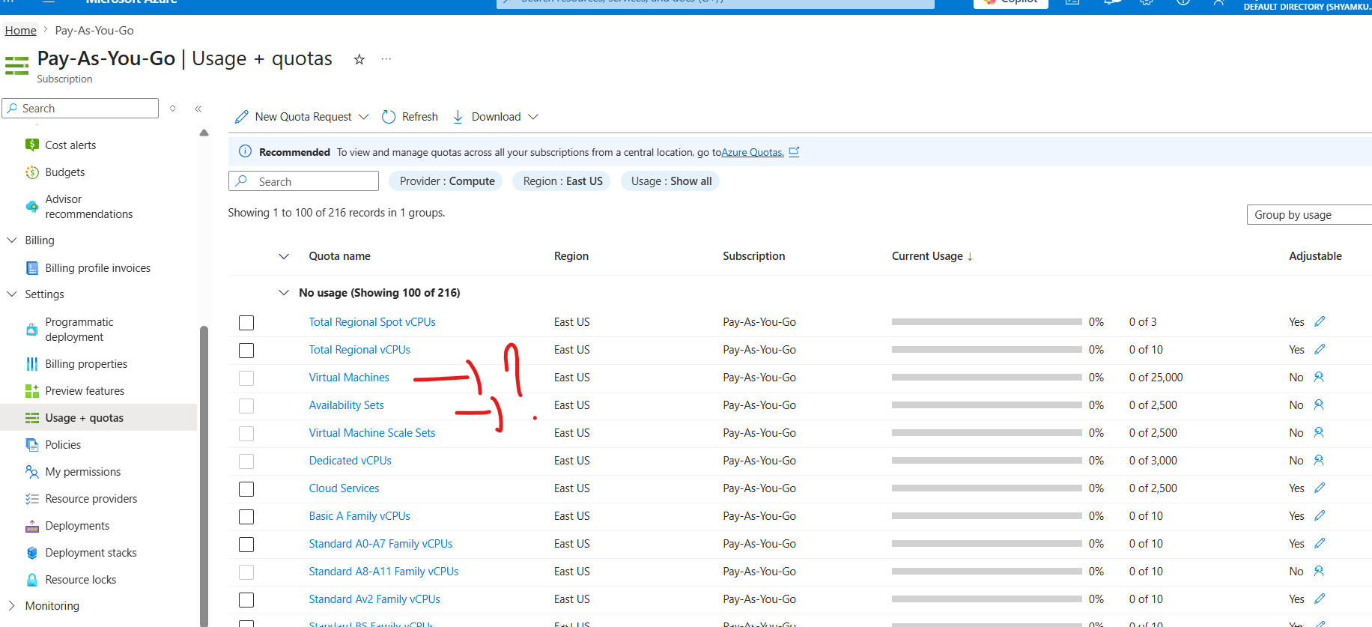Collapse all groups via header chevron
This screenshot has height=627, width=1372.
[x=283, y=256]
